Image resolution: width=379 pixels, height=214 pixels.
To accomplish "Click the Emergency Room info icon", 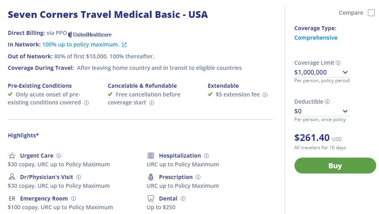I will [x=73, y=199].
